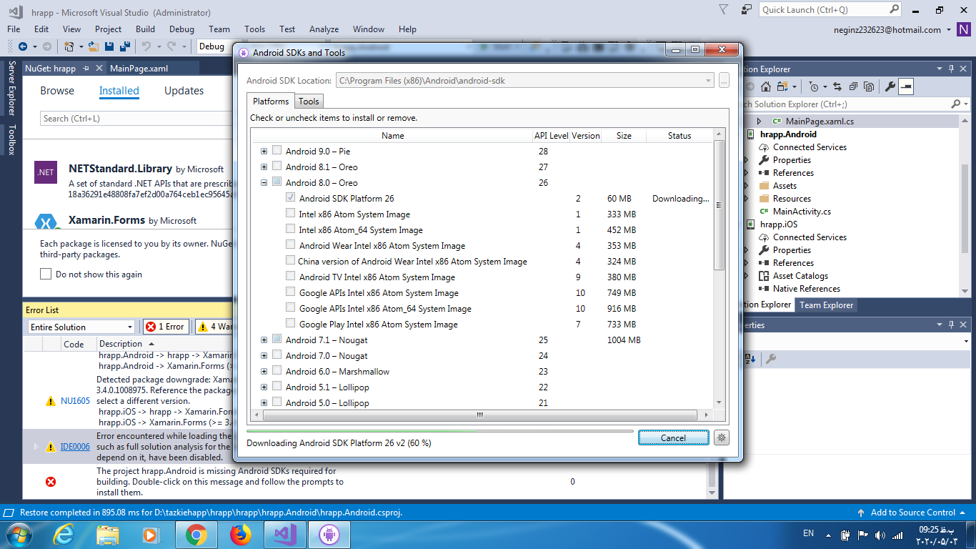Click the feedback icon near Quick Launch
The height and width of the screenshot is (549, 976).
click(x=747, y=10)
